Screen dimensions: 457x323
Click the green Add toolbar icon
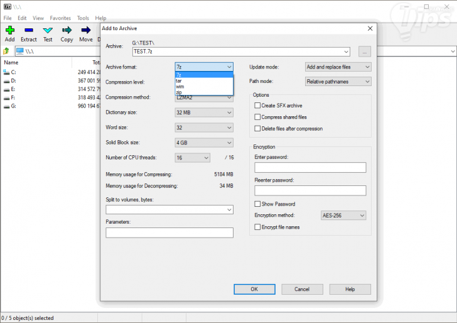pyautogui.click(x=9, y=30)
